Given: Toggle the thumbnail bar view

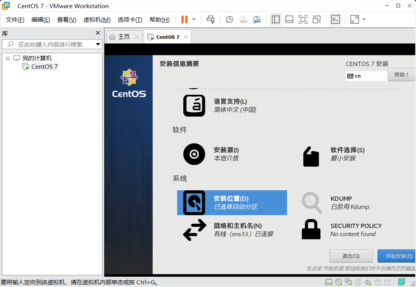Looking at the screenshot, I should (289, 19).
